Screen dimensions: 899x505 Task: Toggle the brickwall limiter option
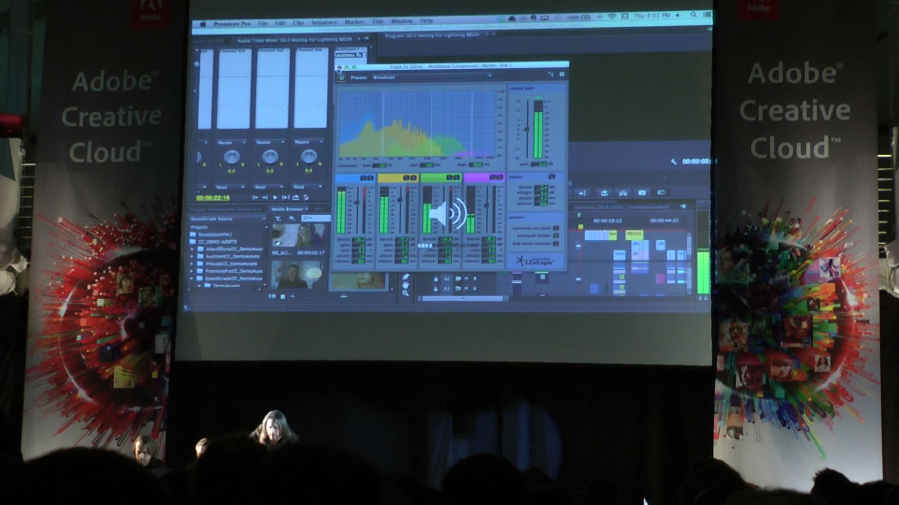[x=556, y=236]
